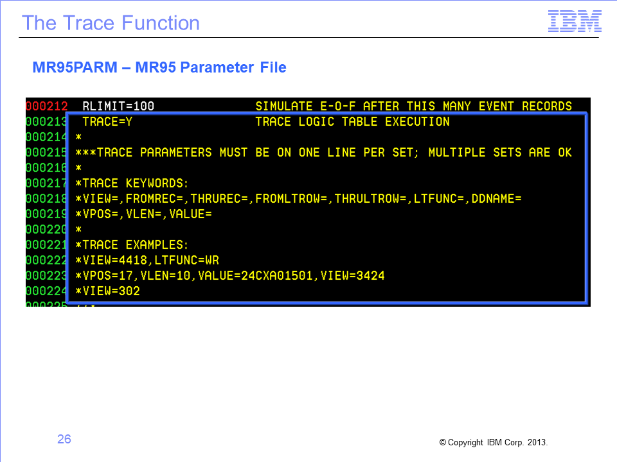The width and height of the screenshot is (617, 462).
Task: Click the example "*VIEW=4418,LTFUNC=WR"
Action: [147, 260]
